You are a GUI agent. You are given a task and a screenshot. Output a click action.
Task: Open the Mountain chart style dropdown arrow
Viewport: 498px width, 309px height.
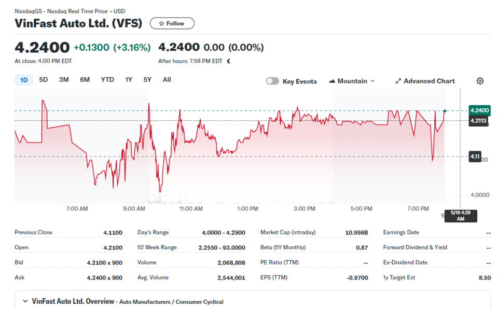point(372,81)
